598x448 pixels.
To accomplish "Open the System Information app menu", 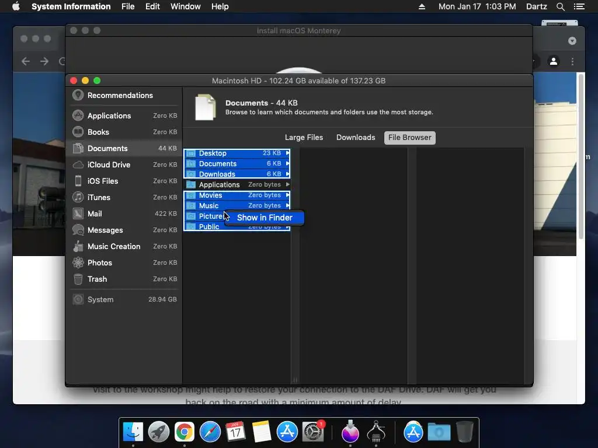I will (x=71, y=6).
